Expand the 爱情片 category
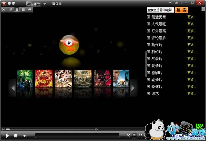This screenshot has width=206, height=141. click(148, 66)
